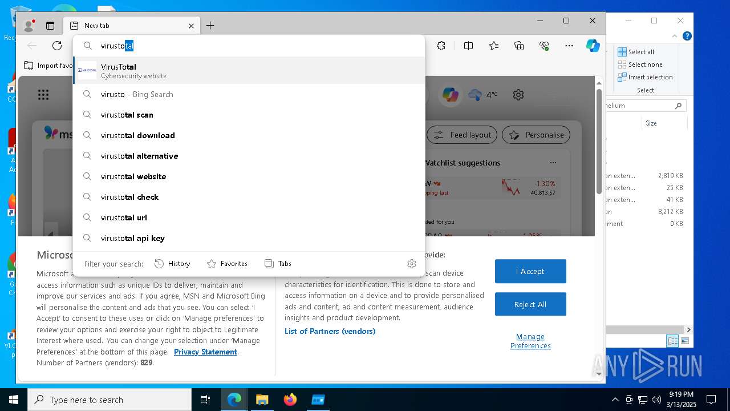Filter search by History
The height and width of the screenshot is (411, 730).
tap(172, 264)
